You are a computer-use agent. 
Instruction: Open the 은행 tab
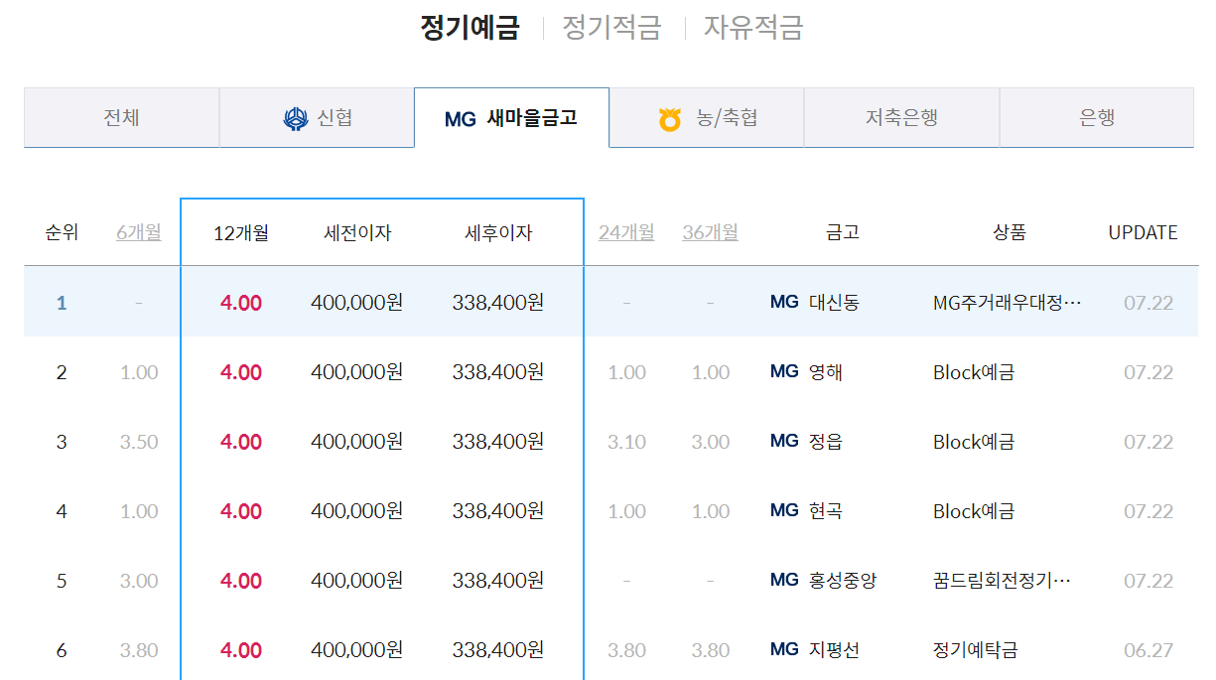(1097, 118)
